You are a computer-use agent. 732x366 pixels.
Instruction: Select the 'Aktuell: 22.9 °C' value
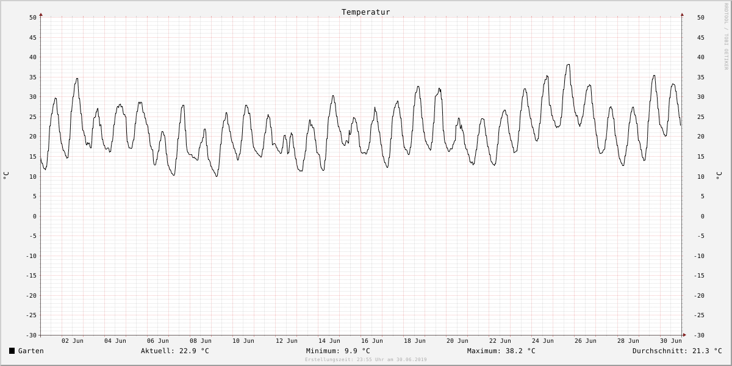point(175,351)
